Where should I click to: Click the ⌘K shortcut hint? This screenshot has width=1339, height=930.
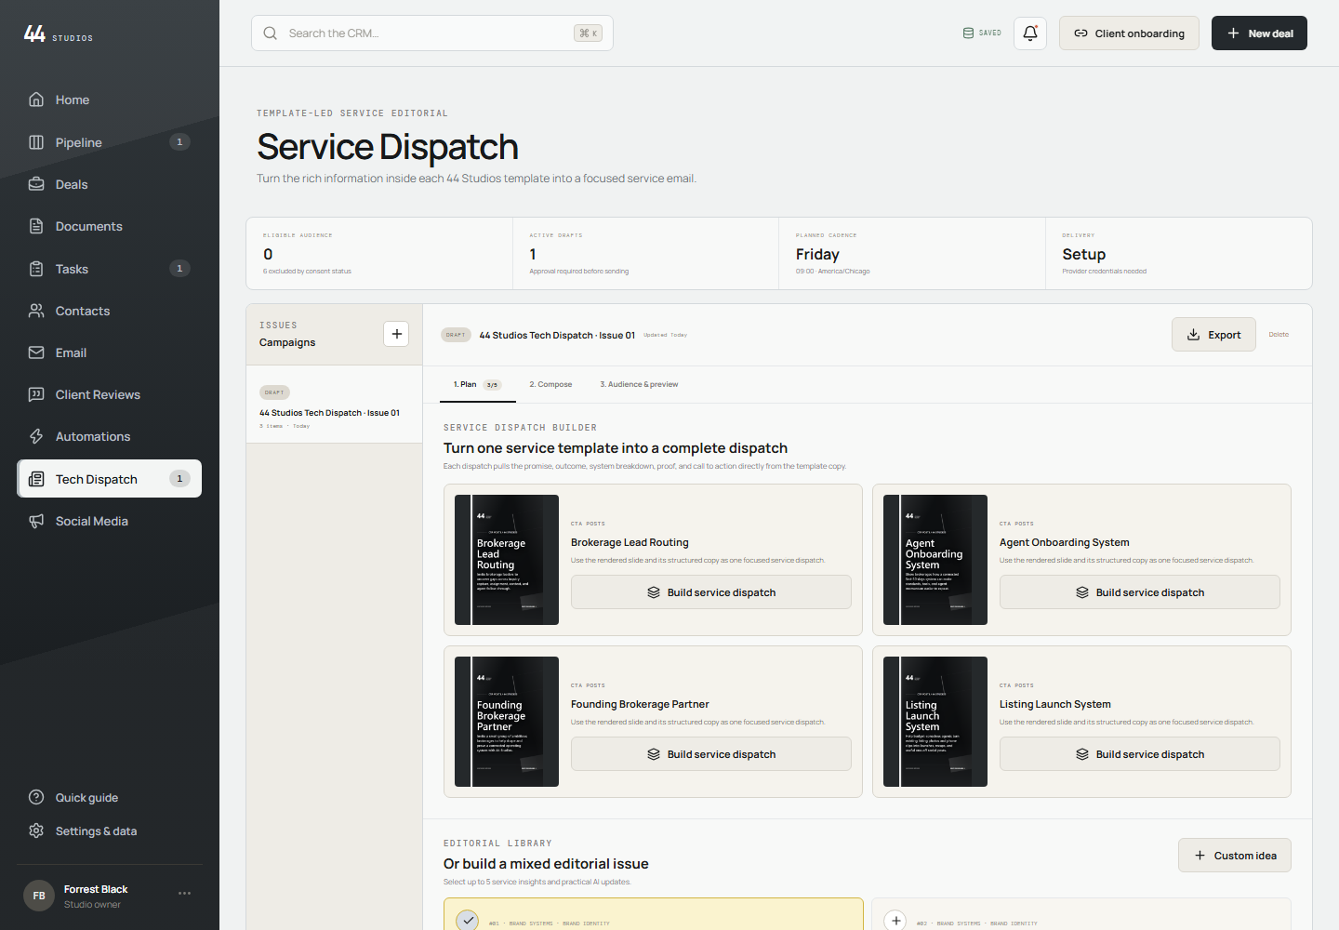pyautogui.click(x=588, y=33)
